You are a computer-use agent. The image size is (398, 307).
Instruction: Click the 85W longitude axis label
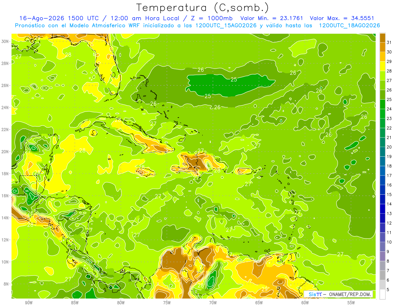pos(75,303)
